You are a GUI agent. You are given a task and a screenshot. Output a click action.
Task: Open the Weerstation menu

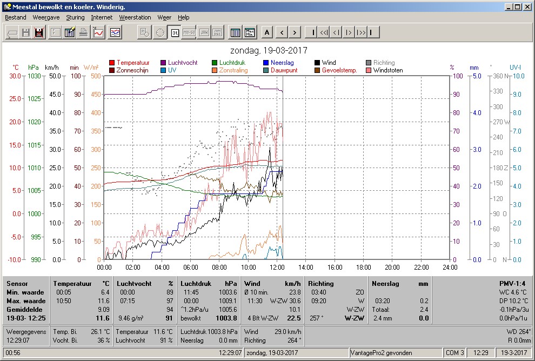tap(135, 17)
